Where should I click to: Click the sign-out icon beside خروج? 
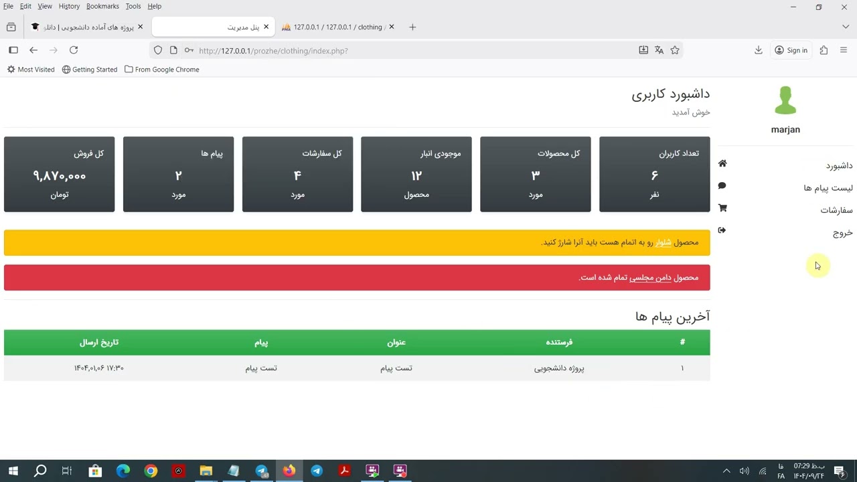(722, 230)
